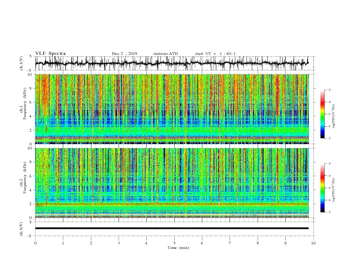Click time axis tick label "3"
Viewport: 353px width, 273px height.
point(119,243)
